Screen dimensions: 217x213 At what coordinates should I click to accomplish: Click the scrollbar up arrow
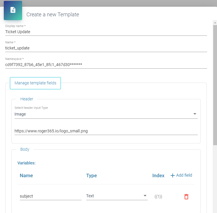pyautogui.click(x=215, y=22)
